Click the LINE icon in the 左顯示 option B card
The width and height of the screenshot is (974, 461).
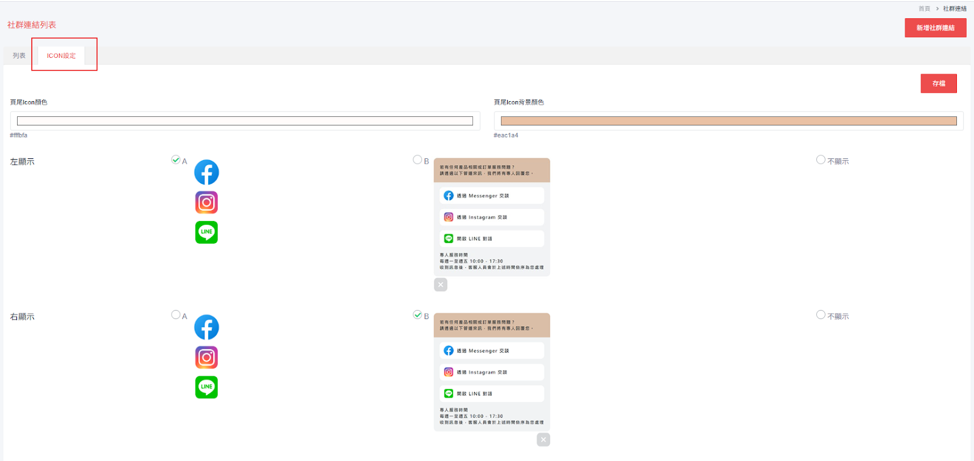pos(449,239)
